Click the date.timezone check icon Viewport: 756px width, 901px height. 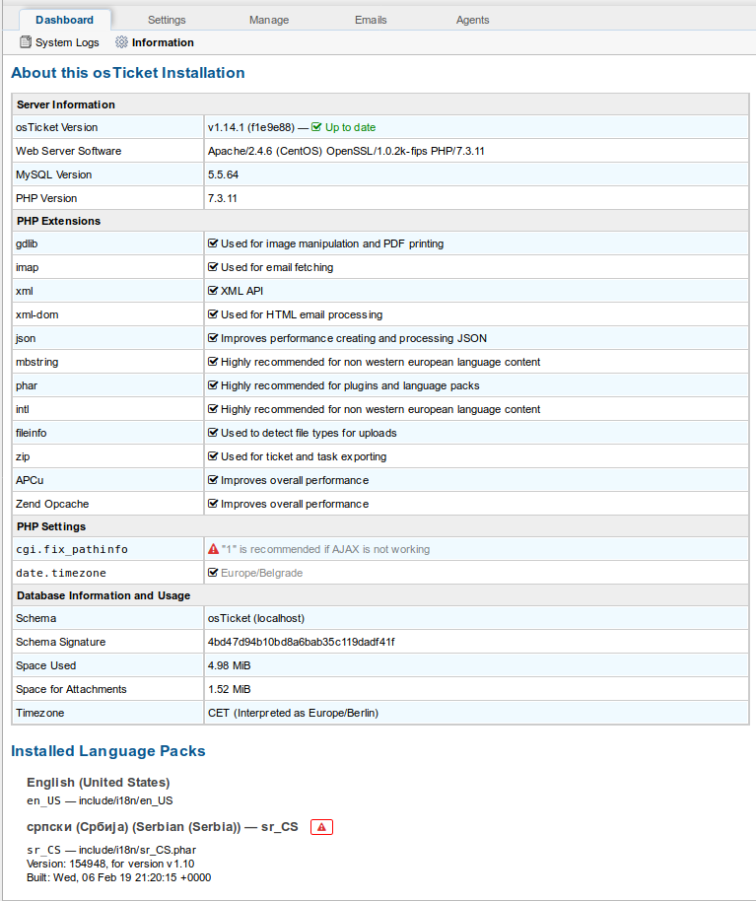pos(213,573)
